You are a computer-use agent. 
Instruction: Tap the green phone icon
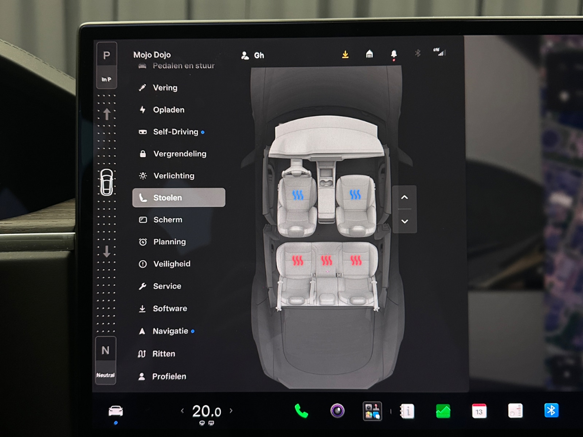coord(301,411)
